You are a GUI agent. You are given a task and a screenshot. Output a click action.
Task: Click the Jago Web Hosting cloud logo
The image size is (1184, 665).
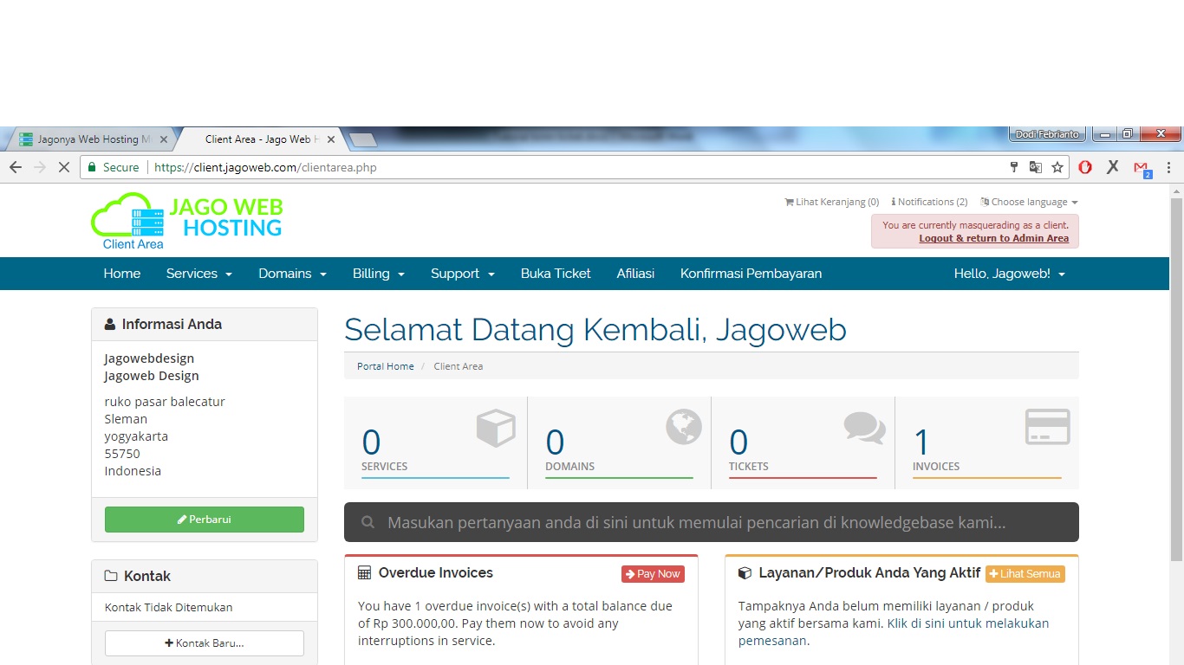[x=186, y=221]
